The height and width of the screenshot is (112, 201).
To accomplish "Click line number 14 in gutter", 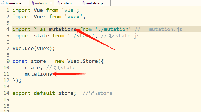I will point(6,93).
